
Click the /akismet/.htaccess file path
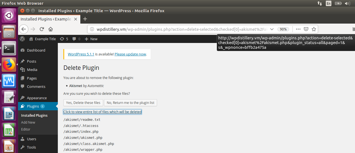[x=81, y=126]
